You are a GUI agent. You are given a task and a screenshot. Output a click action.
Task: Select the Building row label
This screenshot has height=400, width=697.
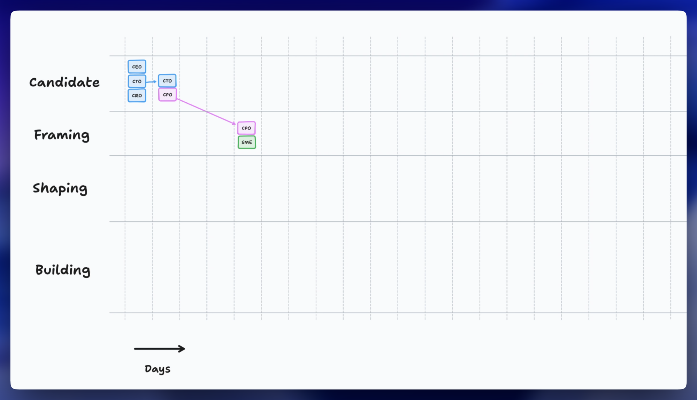tap(63, 270)
